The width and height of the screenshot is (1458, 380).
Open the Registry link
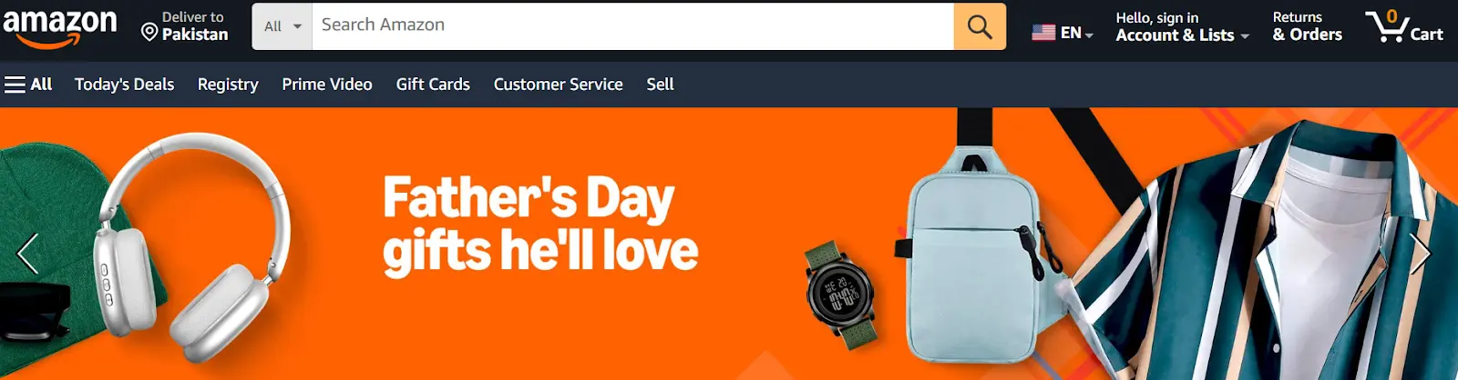(x=228, y=85)
